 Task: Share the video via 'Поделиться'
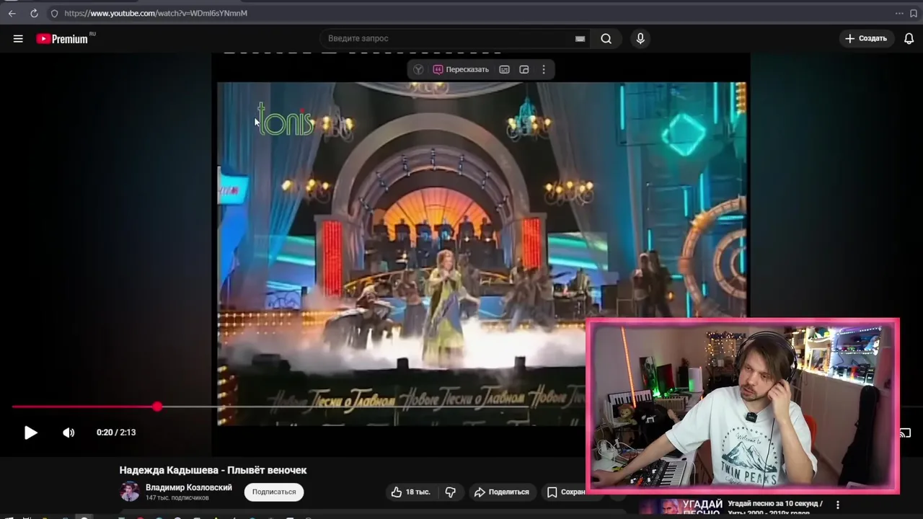(x=502, y=492)
